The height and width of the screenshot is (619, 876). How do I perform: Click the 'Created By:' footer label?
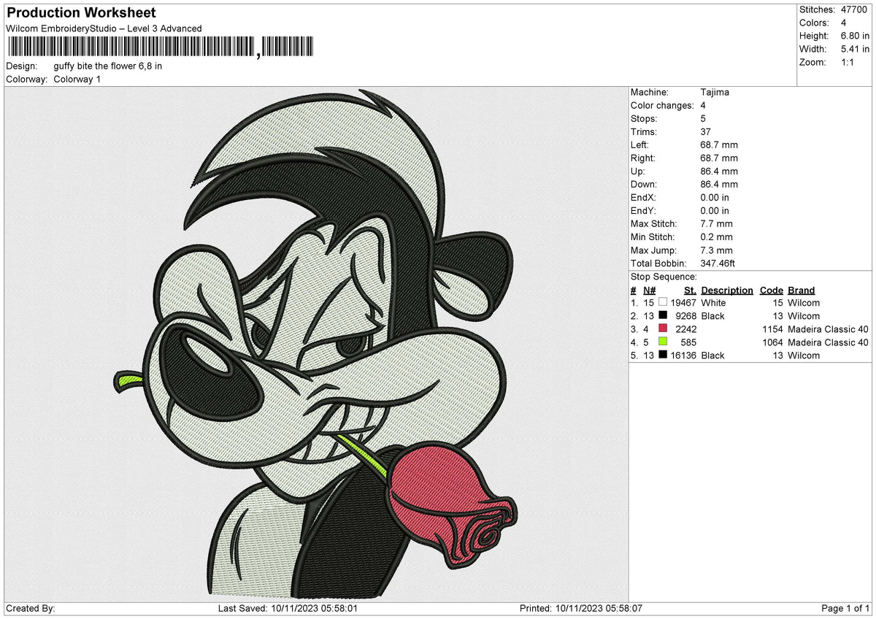[x=31, y=608]
